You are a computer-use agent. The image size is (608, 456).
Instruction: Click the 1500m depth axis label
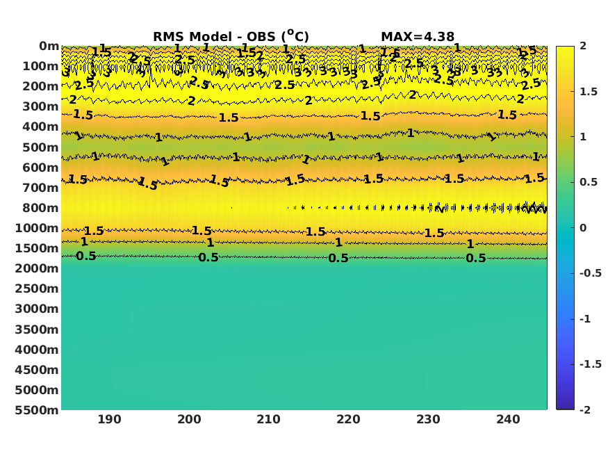(38, 249)
